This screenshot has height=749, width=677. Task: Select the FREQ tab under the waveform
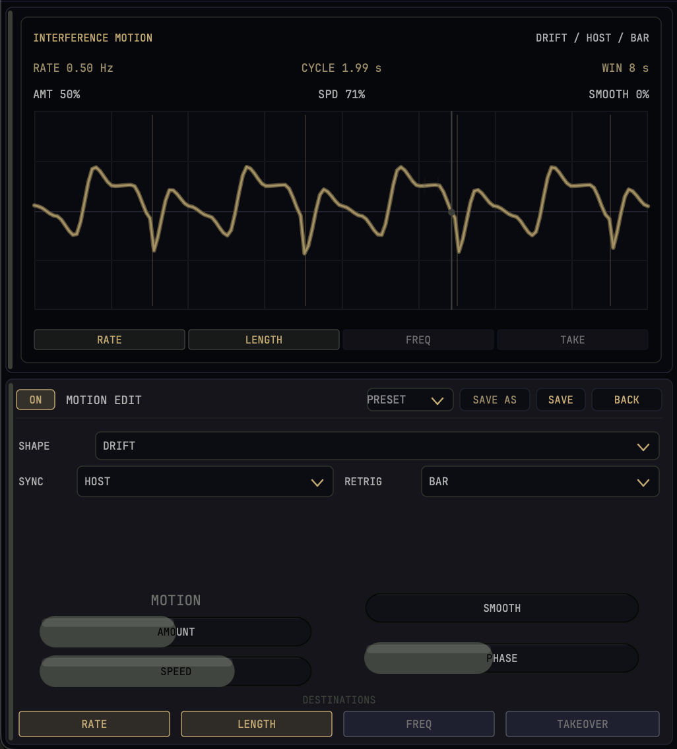(418, 340)
